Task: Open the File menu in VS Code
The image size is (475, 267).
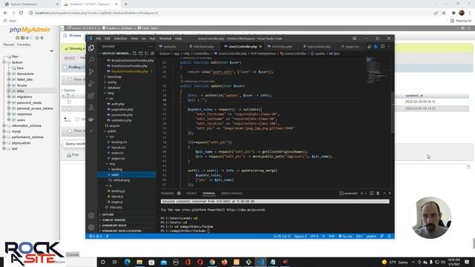Action: tap(98, 39)
